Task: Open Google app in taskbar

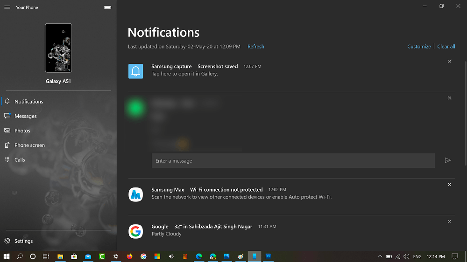Action: [143, 256]
